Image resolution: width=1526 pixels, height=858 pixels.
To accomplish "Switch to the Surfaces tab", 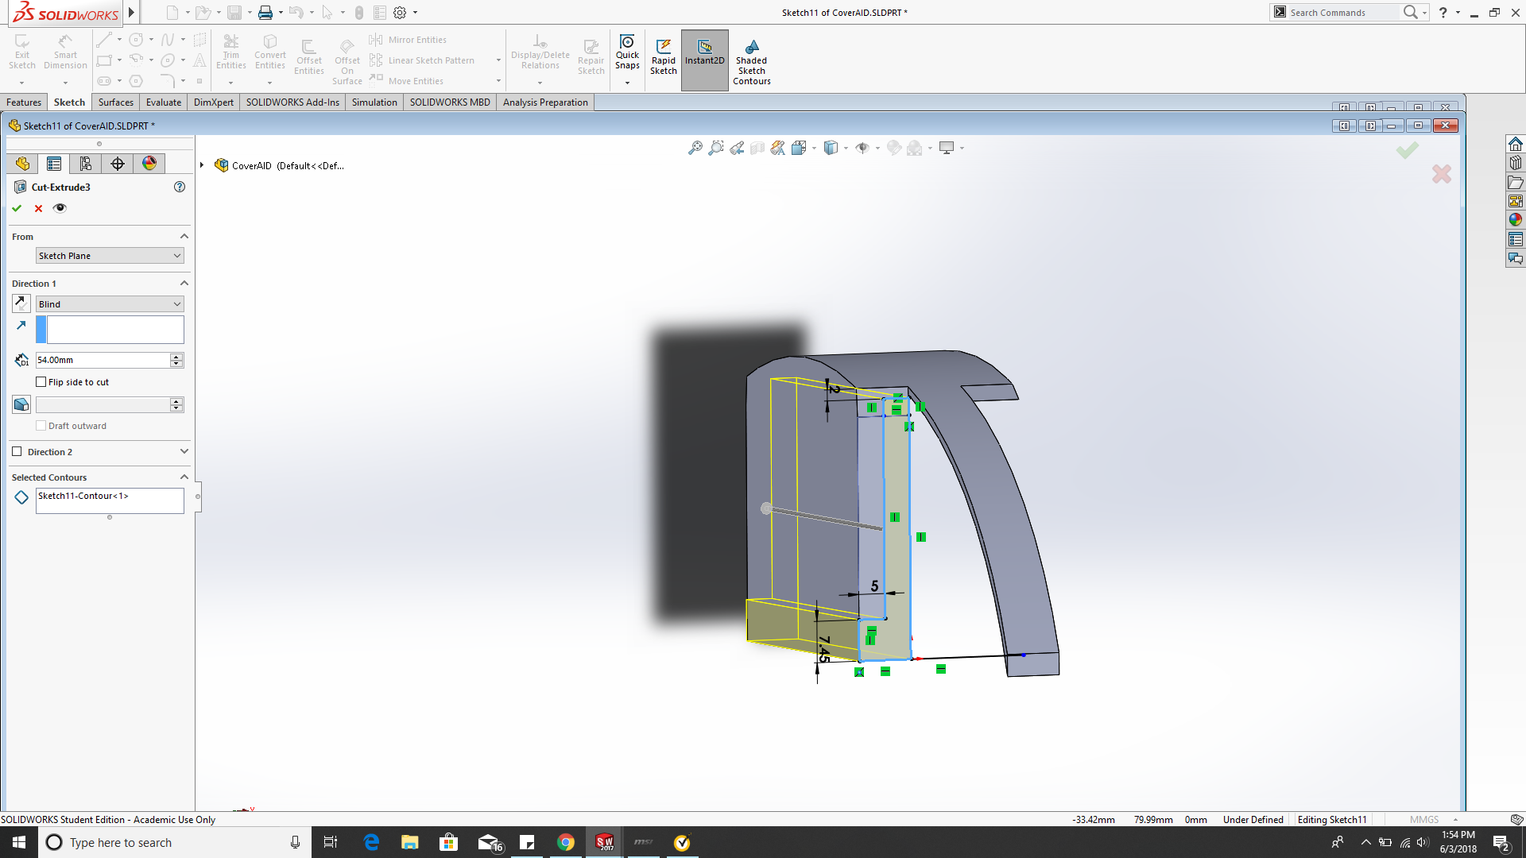I will coord(116,102).
